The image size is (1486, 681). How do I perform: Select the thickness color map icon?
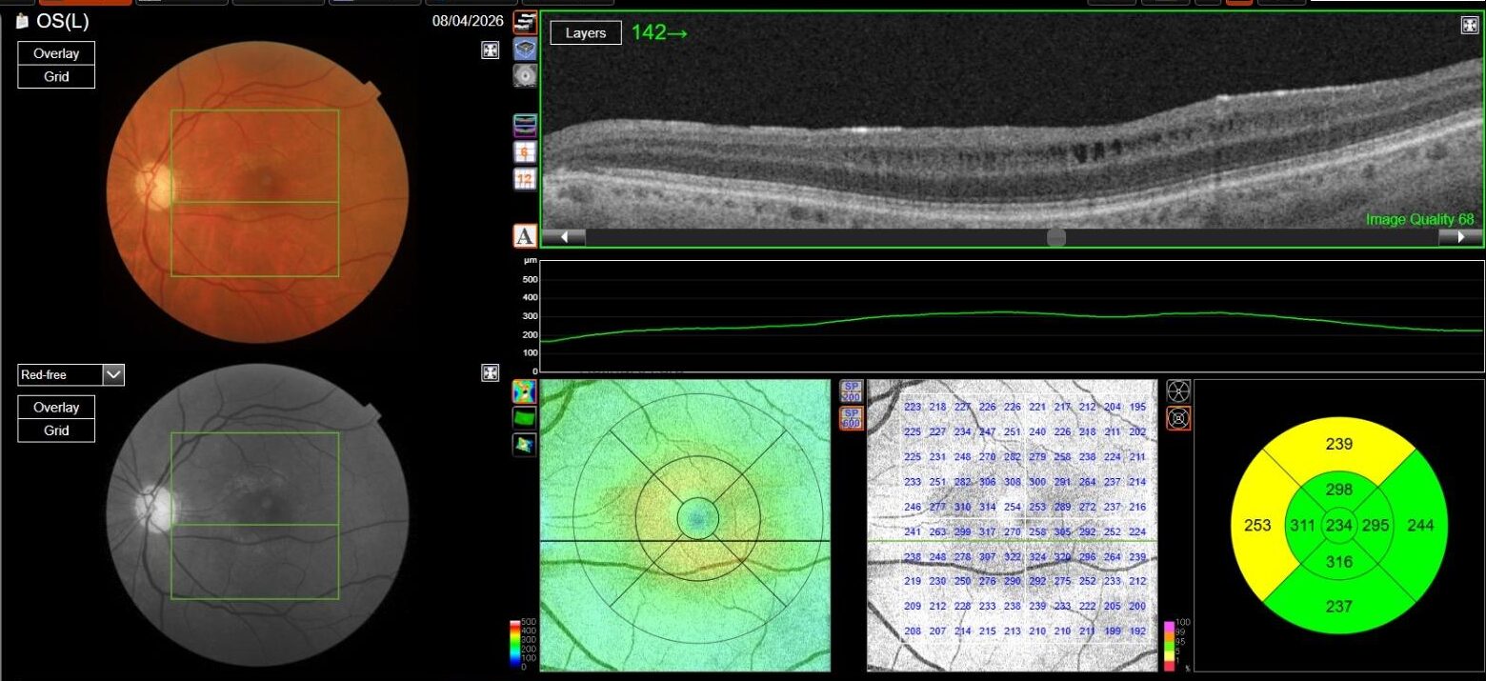click(x=524, y=391)
